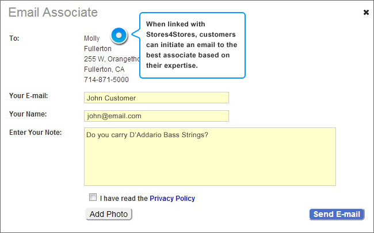Send the message with Send E-mail
Viewport: 374px width, 233px height.
(x=337, y=214)
